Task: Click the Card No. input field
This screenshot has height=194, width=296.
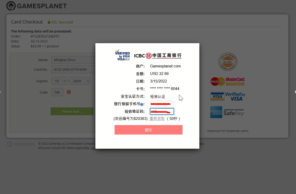Action: [74, 69]
